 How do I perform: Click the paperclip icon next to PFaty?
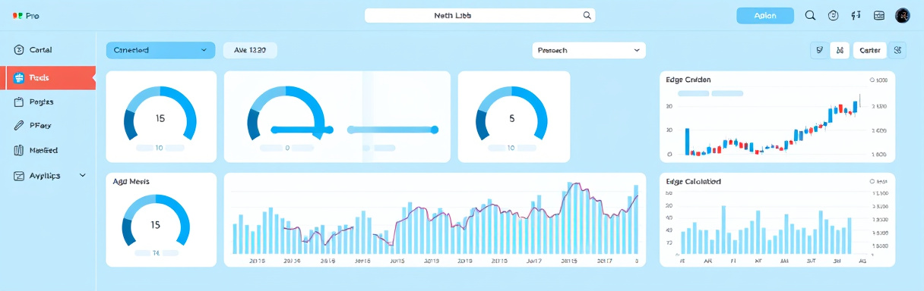point(19,126)
